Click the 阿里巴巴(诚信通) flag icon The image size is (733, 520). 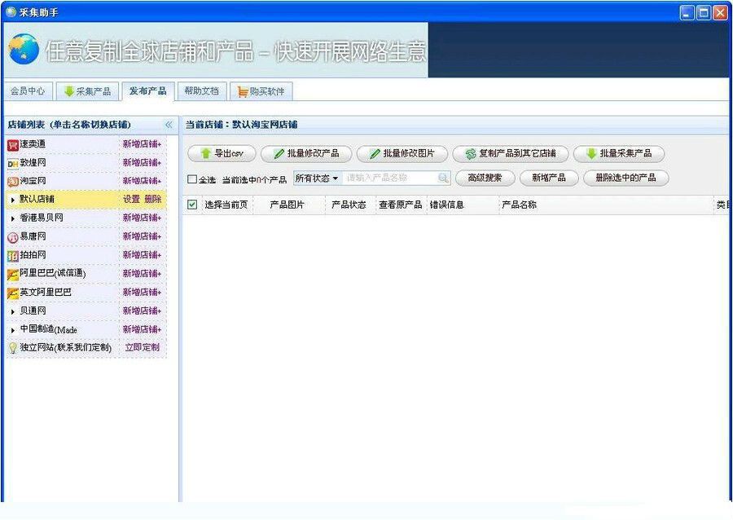click(x=11, y=273)
